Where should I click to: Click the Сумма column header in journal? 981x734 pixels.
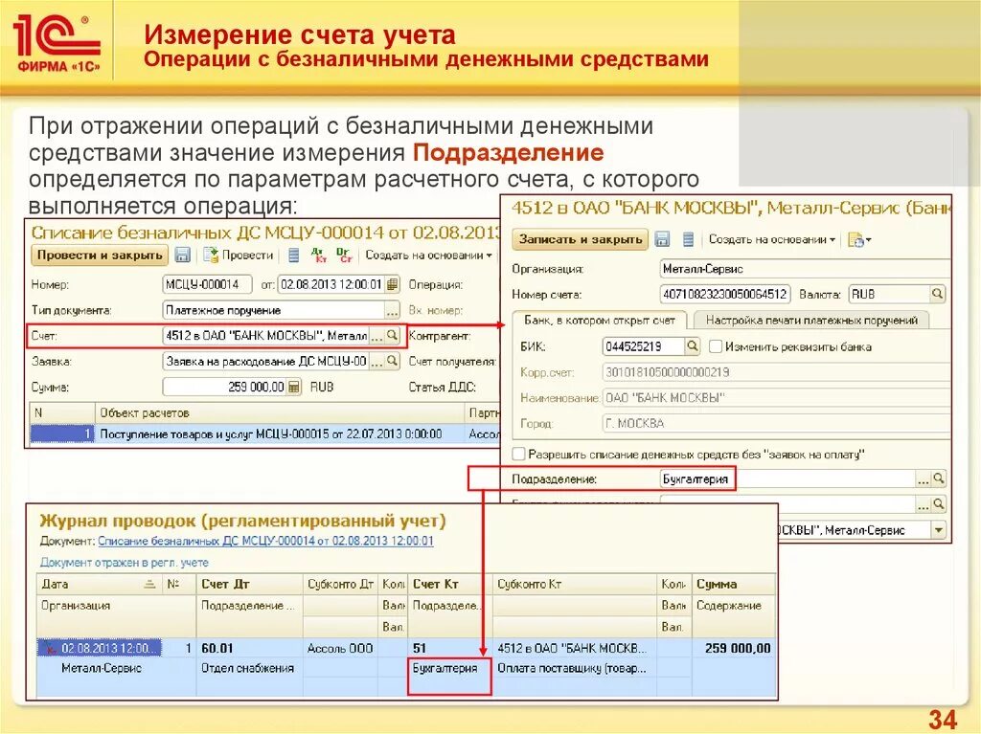click(733, 584)
